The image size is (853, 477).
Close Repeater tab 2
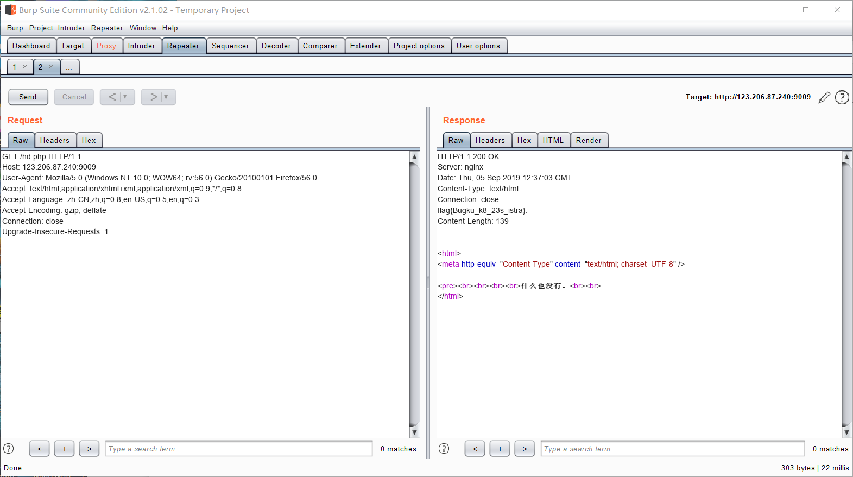click(51, 67)
